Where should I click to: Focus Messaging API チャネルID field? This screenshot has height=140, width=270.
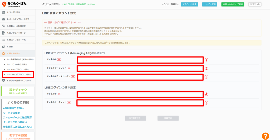coord(140,60)
